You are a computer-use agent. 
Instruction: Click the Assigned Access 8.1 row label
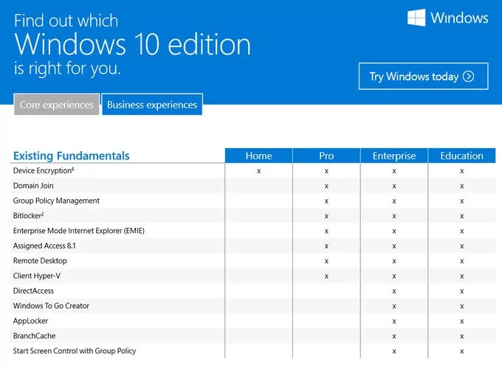point(44,246)
